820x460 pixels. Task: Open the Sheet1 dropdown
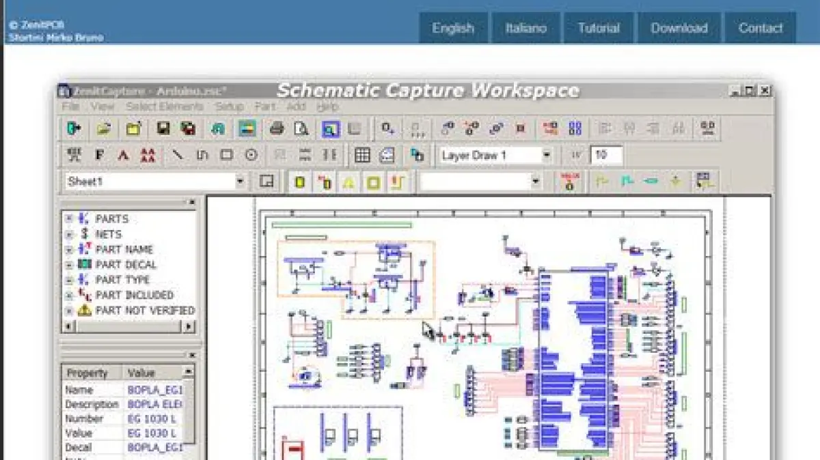click(240, 182)
